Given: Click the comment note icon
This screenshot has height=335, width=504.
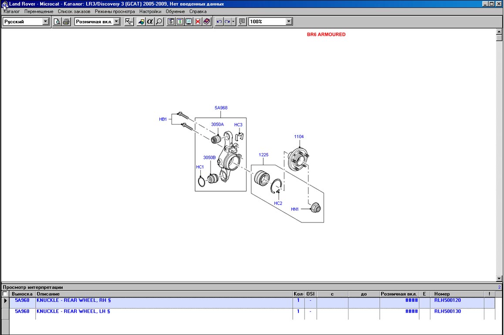Looking at the screenshot, I should (x=242, y=21).
